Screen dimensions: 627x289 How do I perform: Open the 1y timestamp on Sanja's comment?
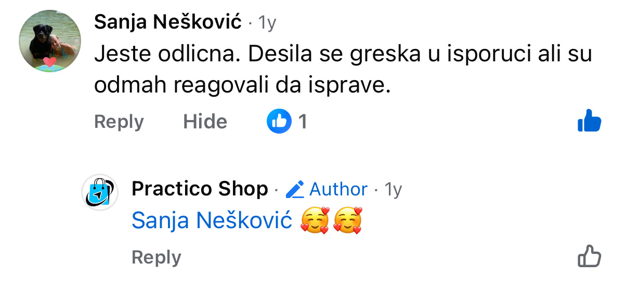[x=267, y=23]
